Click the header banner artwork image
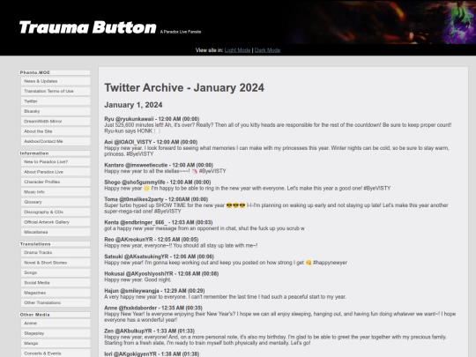 tap(381, 22)
